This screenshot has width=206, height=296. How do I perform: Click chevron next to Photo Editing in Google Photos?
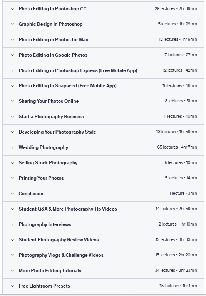click(x=12, y=55)
